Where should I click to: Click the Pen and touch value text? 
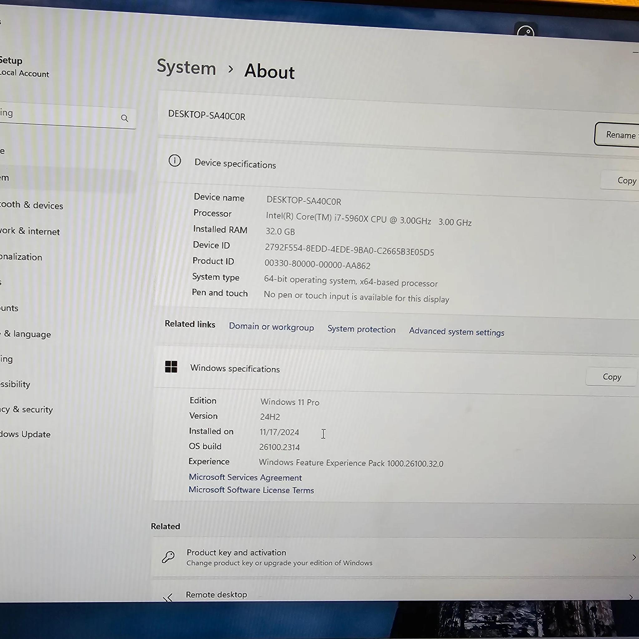tap(356, 297)
